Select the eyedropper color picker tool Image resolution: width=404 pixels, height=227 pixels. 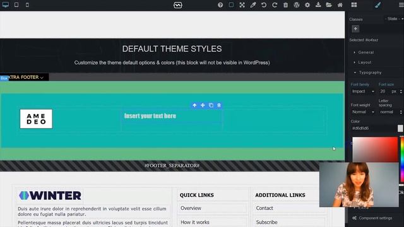[253, 5]
